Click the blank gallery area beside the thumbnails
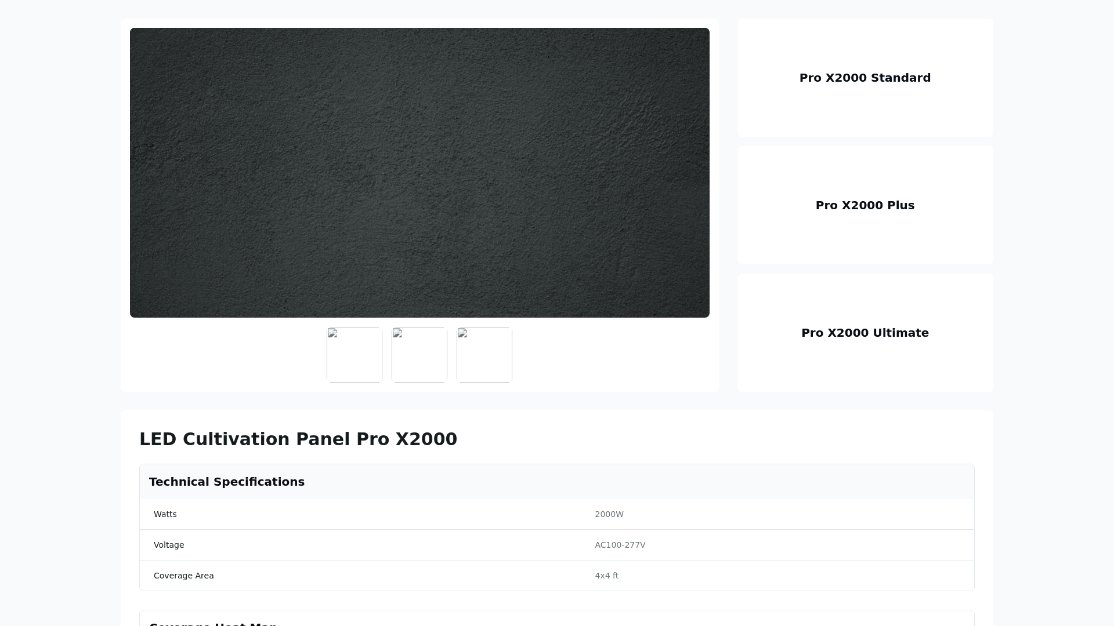The width and height of the screenshot is (1114, 626). pyautogui.click(x=609, y=355)
